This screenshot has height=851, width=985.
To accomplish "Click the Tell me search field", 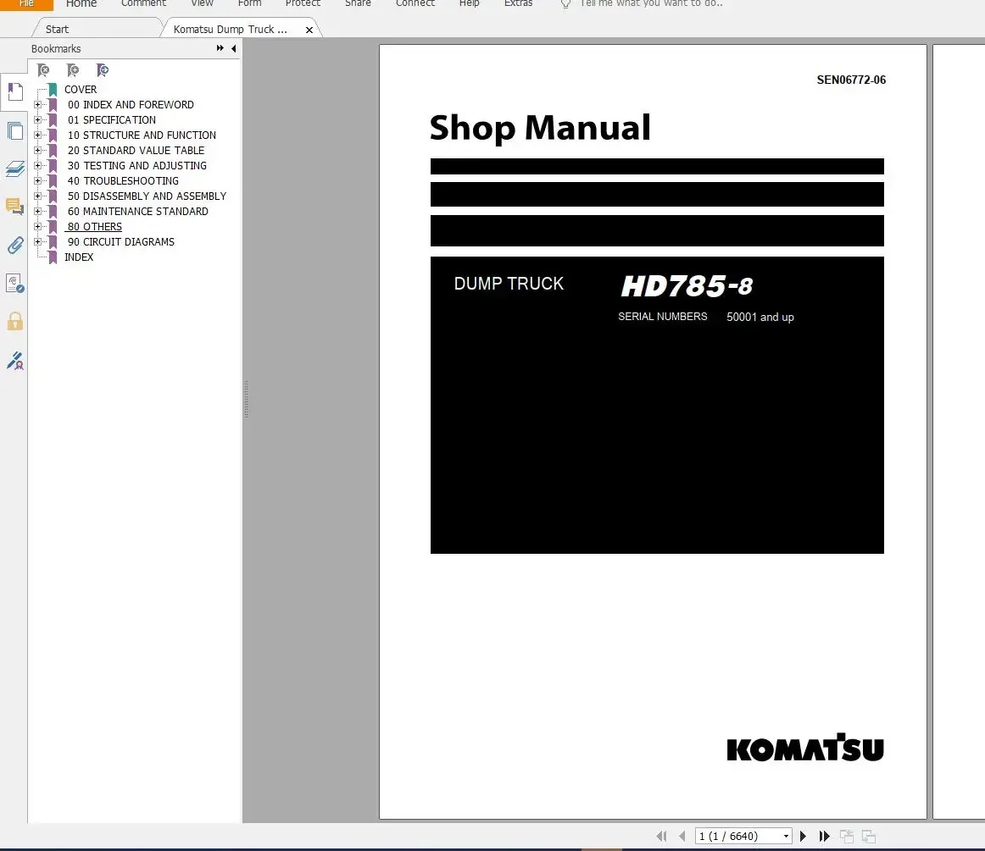I will (651, 3).
